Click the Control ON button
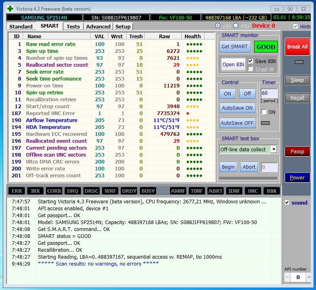The width and height of the screenshot is (316, 290). click(227, 94)
